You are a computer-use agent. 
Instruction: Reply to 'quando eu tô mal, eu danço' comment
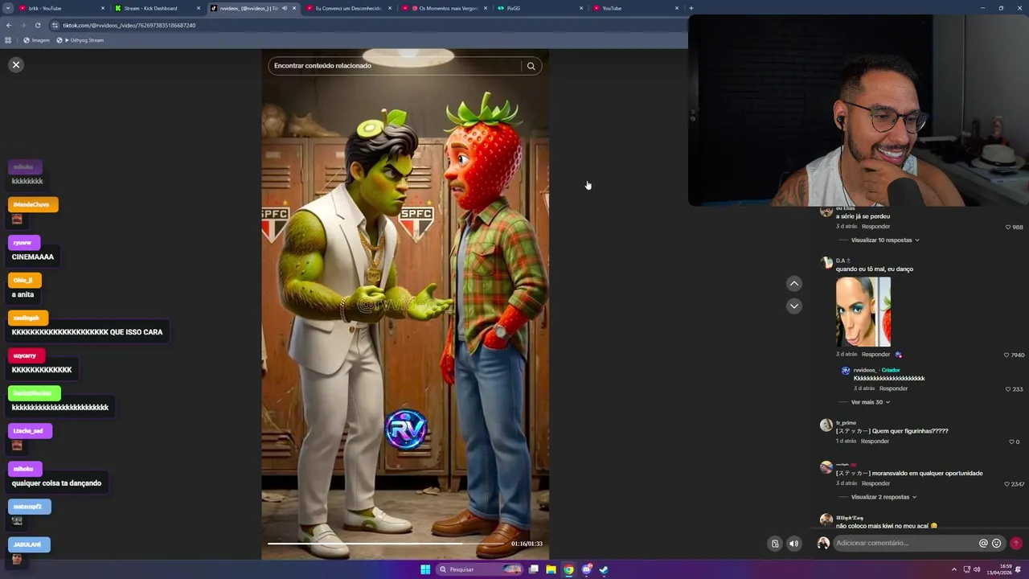875,355
